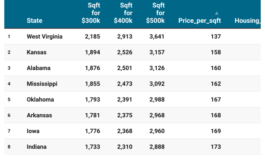
Task: Click the Indiana state cell
Action: click(37, 147)
